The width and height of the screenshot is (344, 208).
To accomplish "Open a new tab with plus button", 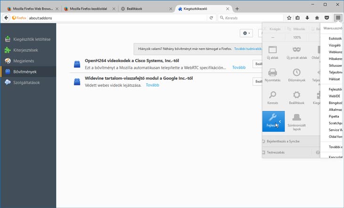I will point(237,9).
